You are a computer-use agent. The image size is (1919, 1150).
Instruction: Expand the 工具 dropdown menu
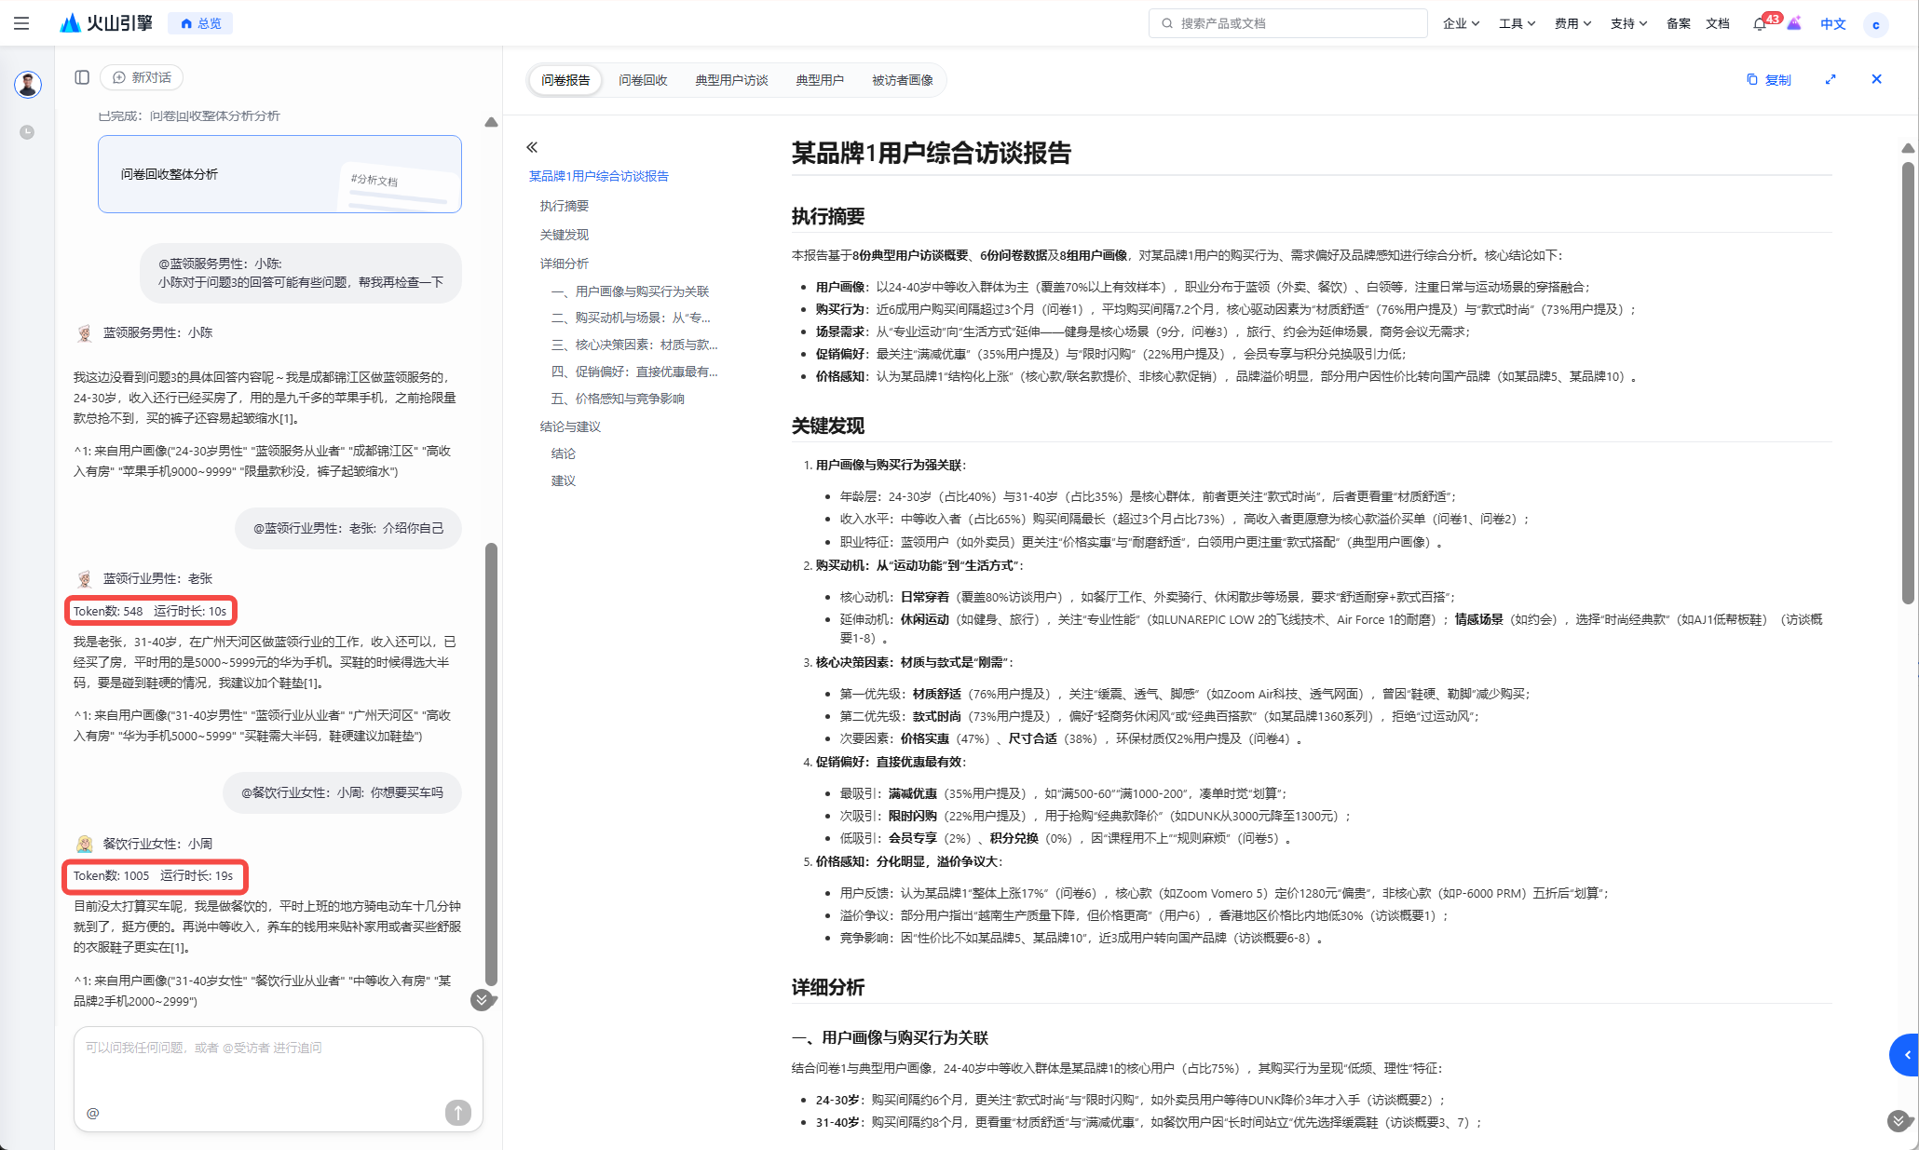point(1517,24)
